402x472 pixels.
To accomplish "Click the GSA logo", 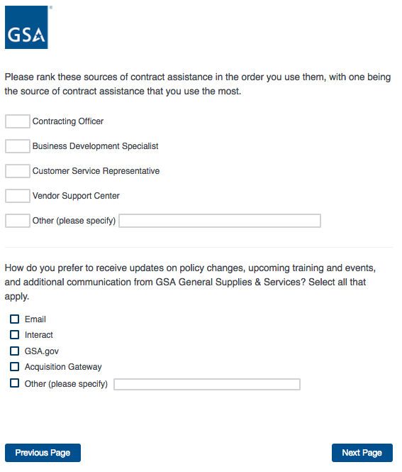I will click(26, 28).
